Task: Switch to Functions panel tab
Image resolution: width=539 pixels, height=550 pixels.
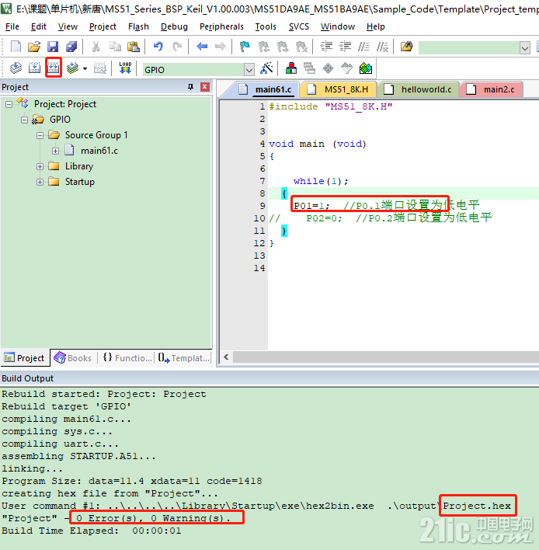Action: tap(127, 358)
